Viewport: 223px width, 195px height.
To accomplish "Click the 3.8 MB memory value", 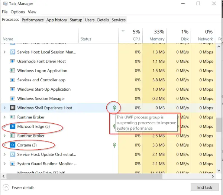I will 158,80.
